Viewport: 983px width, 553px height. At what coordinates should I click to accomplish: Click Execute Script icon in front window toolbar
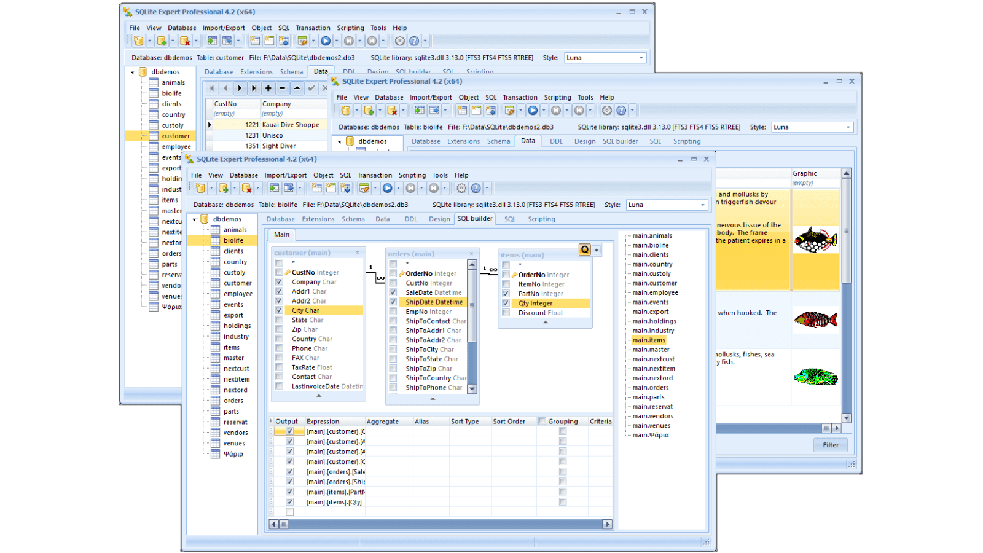coord(364,188)
